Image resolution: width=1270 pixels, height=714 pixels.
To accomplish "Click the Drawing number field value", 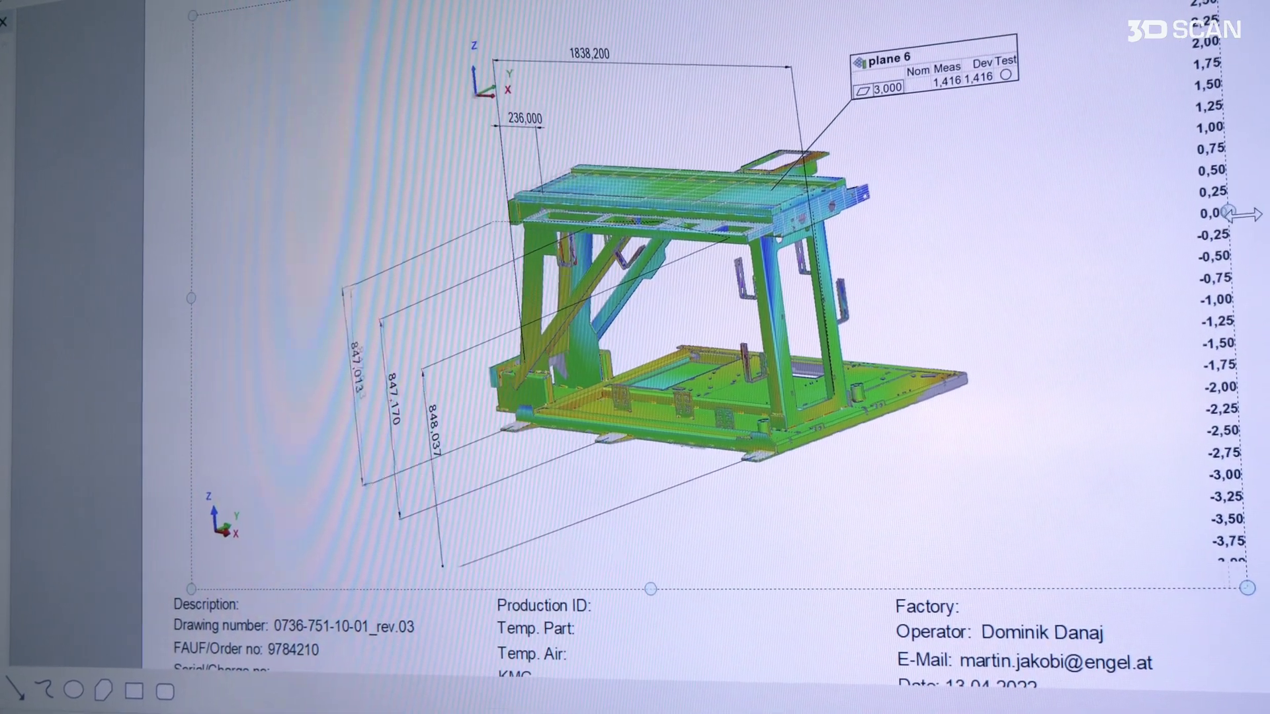I will coord(344,627).
